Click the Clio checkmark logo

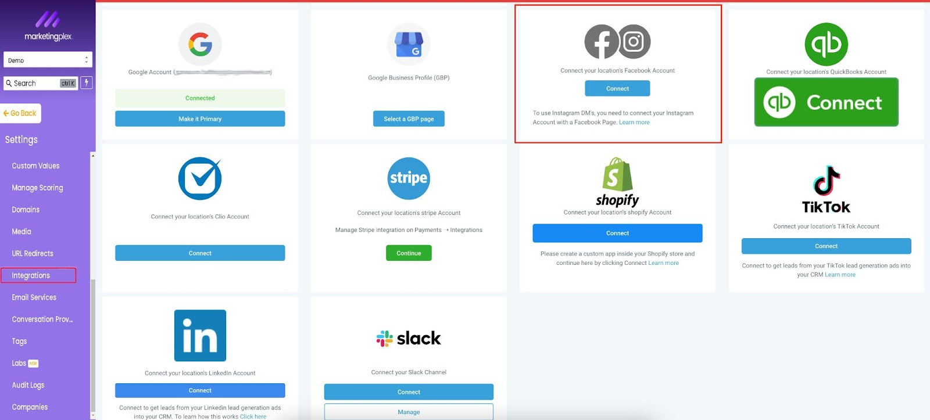pos(200,178)
